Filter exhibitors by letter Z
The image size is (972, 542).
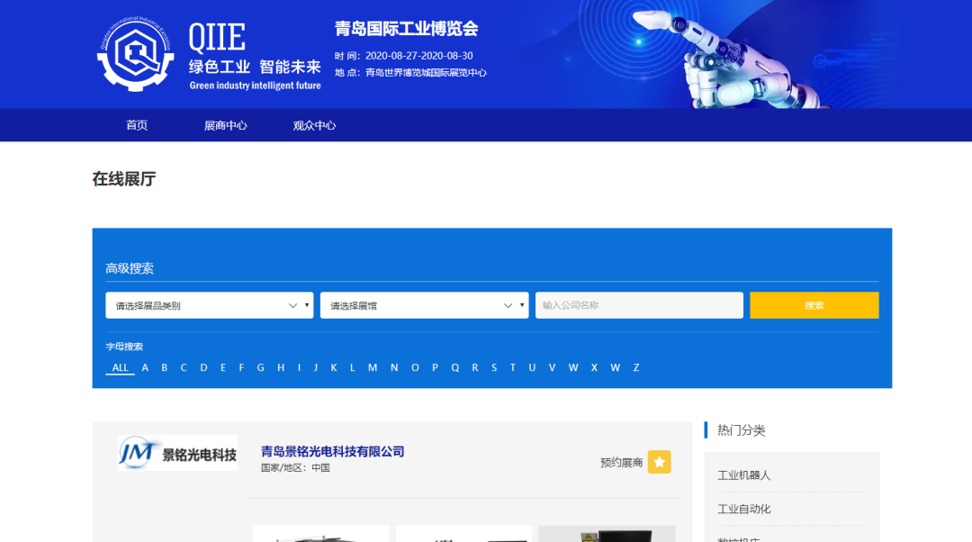pos(636,367)
